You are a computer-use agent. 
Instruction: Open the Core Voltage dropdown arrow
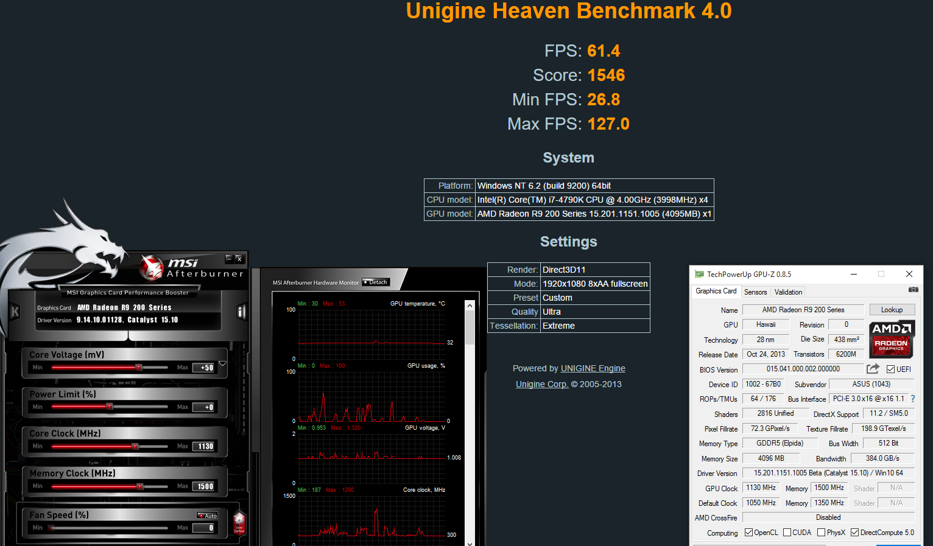point(222,364)
